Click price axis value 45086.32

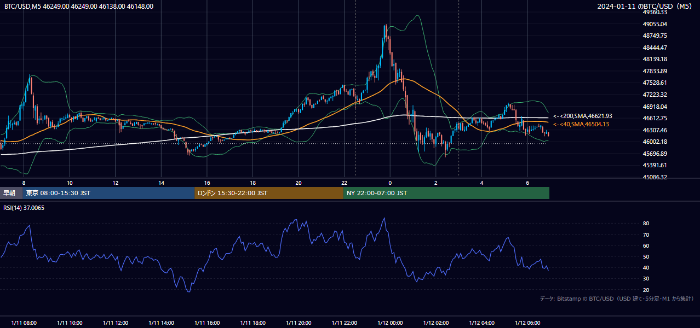point(655,177)
